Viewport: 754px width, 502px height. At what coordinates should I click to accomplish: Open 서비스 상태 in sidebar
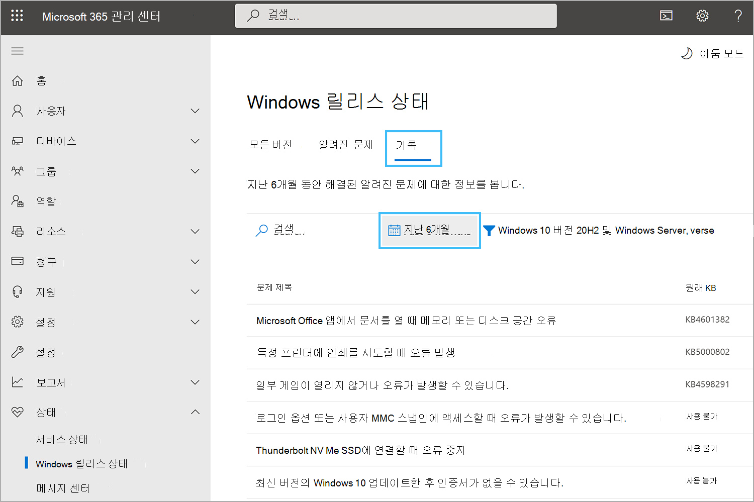coord(62,440)
